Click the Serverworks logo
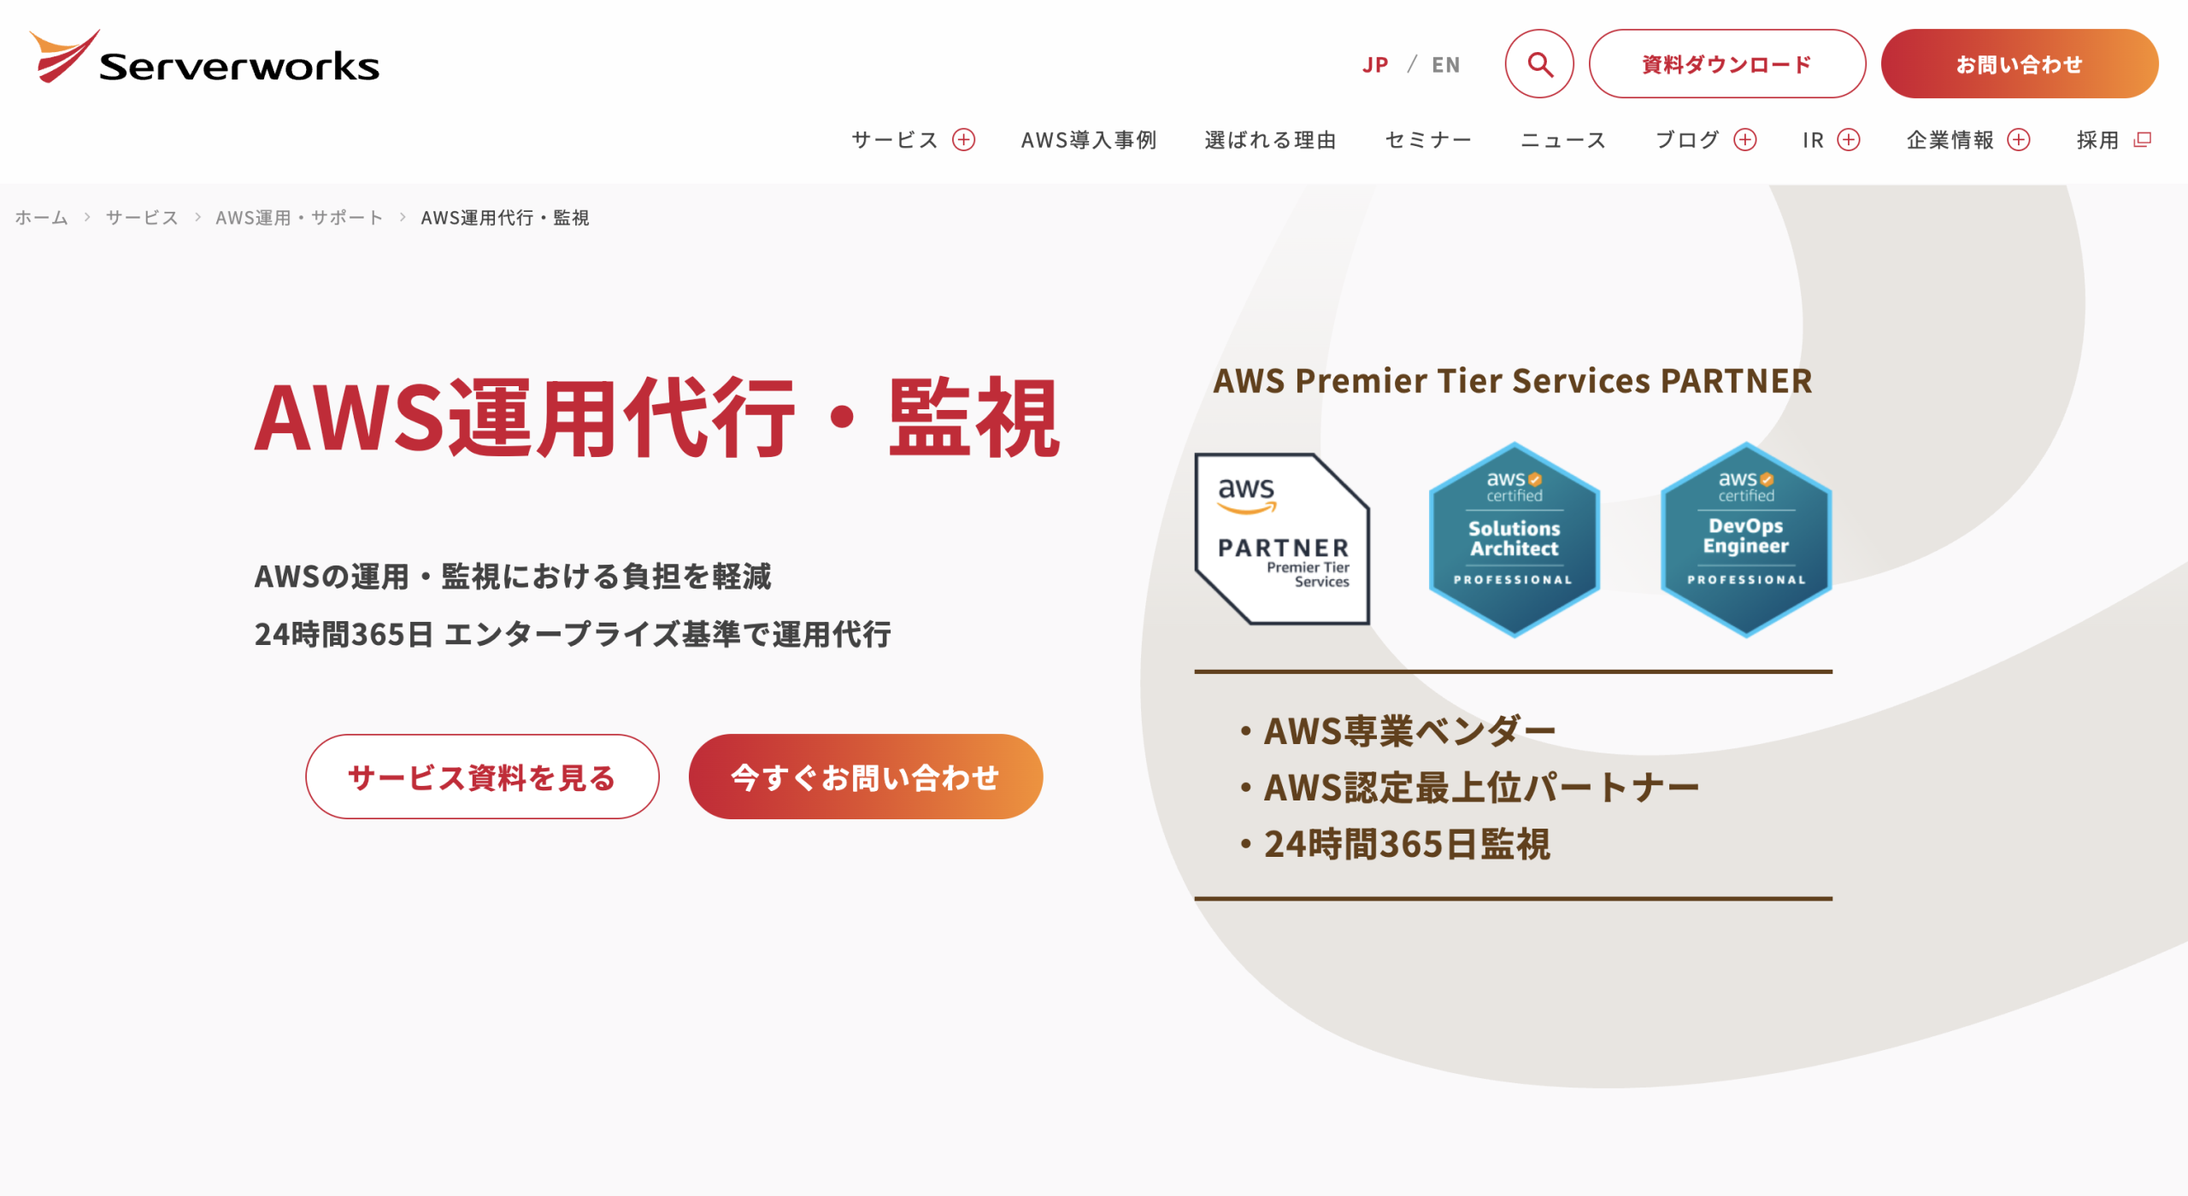Viewport: 2188px width, 1196px height. 203,58
